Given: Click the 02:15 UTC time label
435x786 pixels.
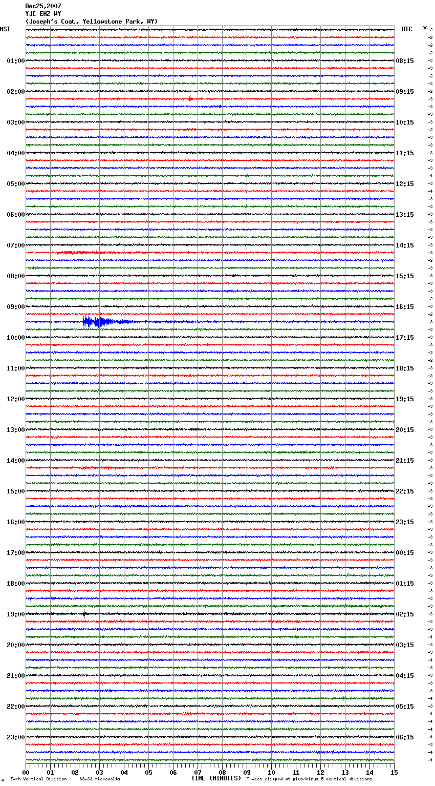Looking at the screenshot, I should pyautogui.click(x=405, y=614).
